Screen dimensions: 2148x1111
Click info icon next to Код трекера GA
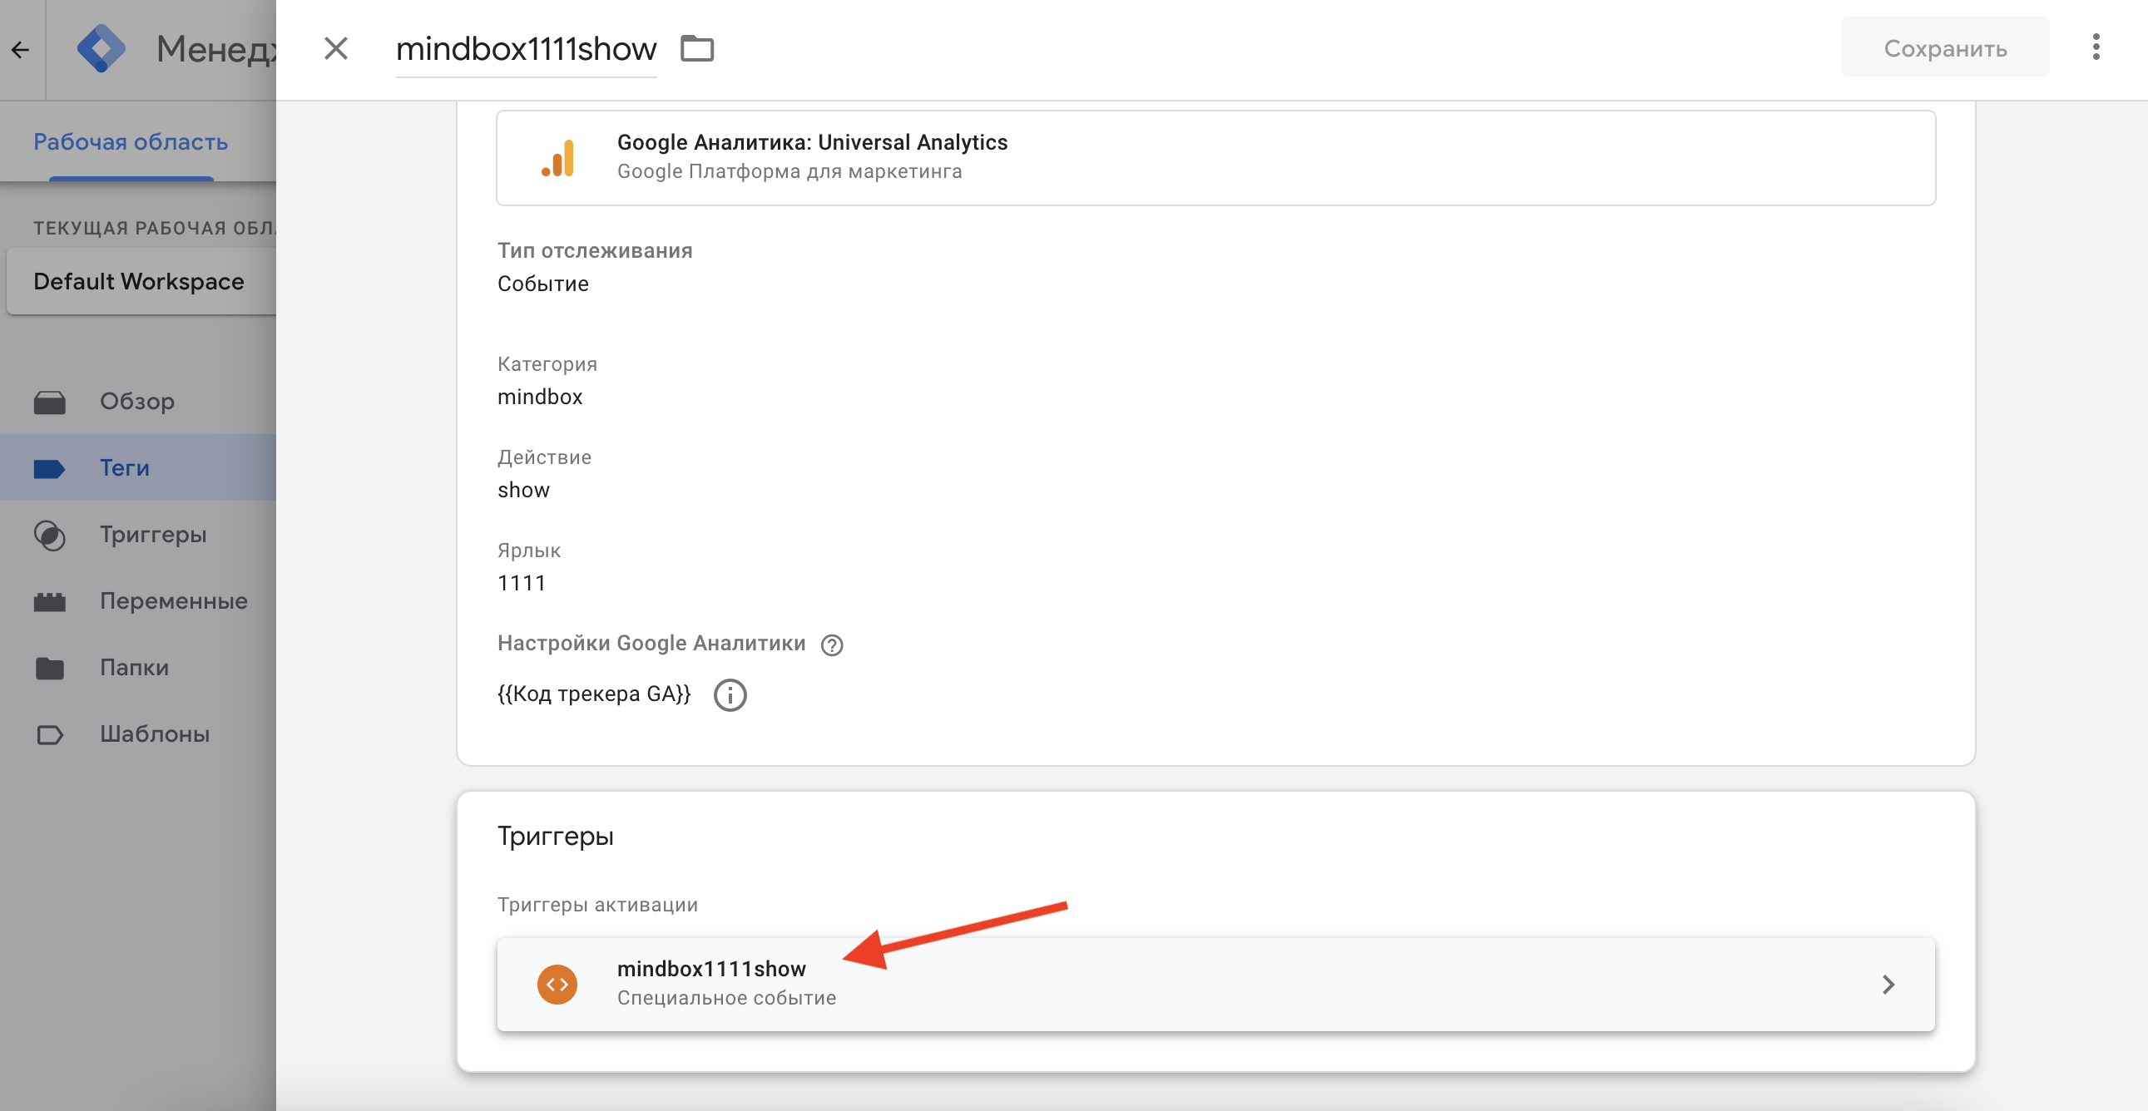(730, 694)
